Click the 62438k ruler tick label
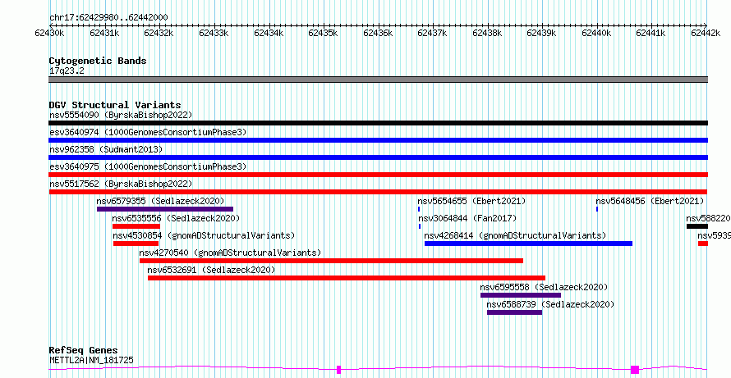 coord(487,33)
